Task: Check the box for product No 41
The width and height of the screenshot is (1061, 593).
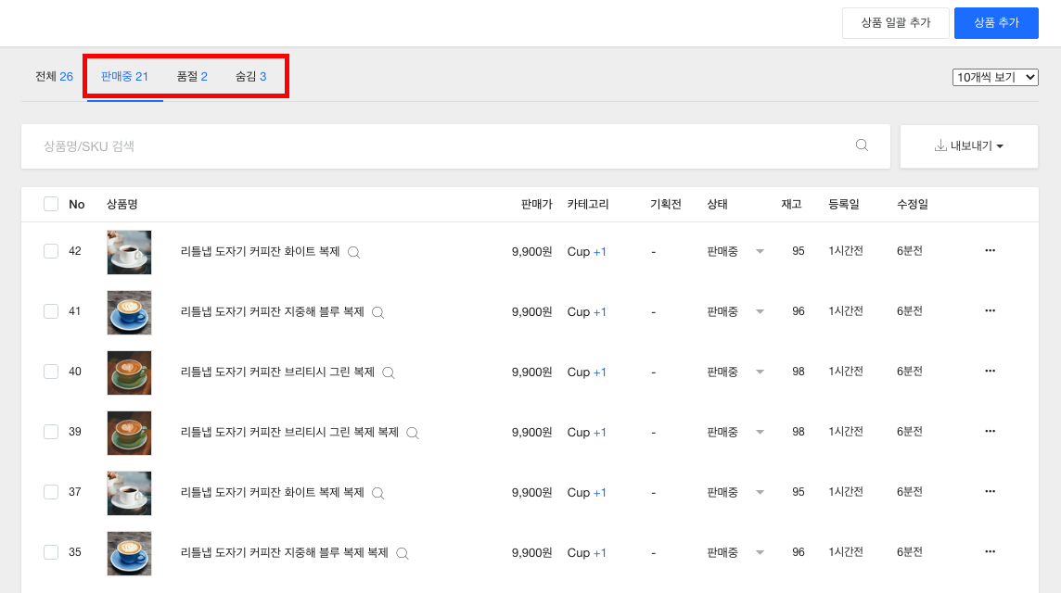Action: coord(51,311)
